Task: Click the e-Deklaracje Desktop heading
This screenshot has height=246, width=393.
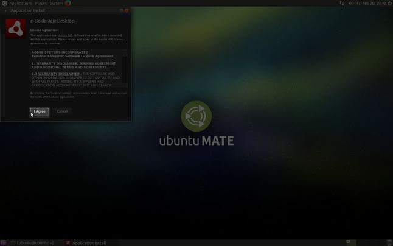Action: point(52,21)
